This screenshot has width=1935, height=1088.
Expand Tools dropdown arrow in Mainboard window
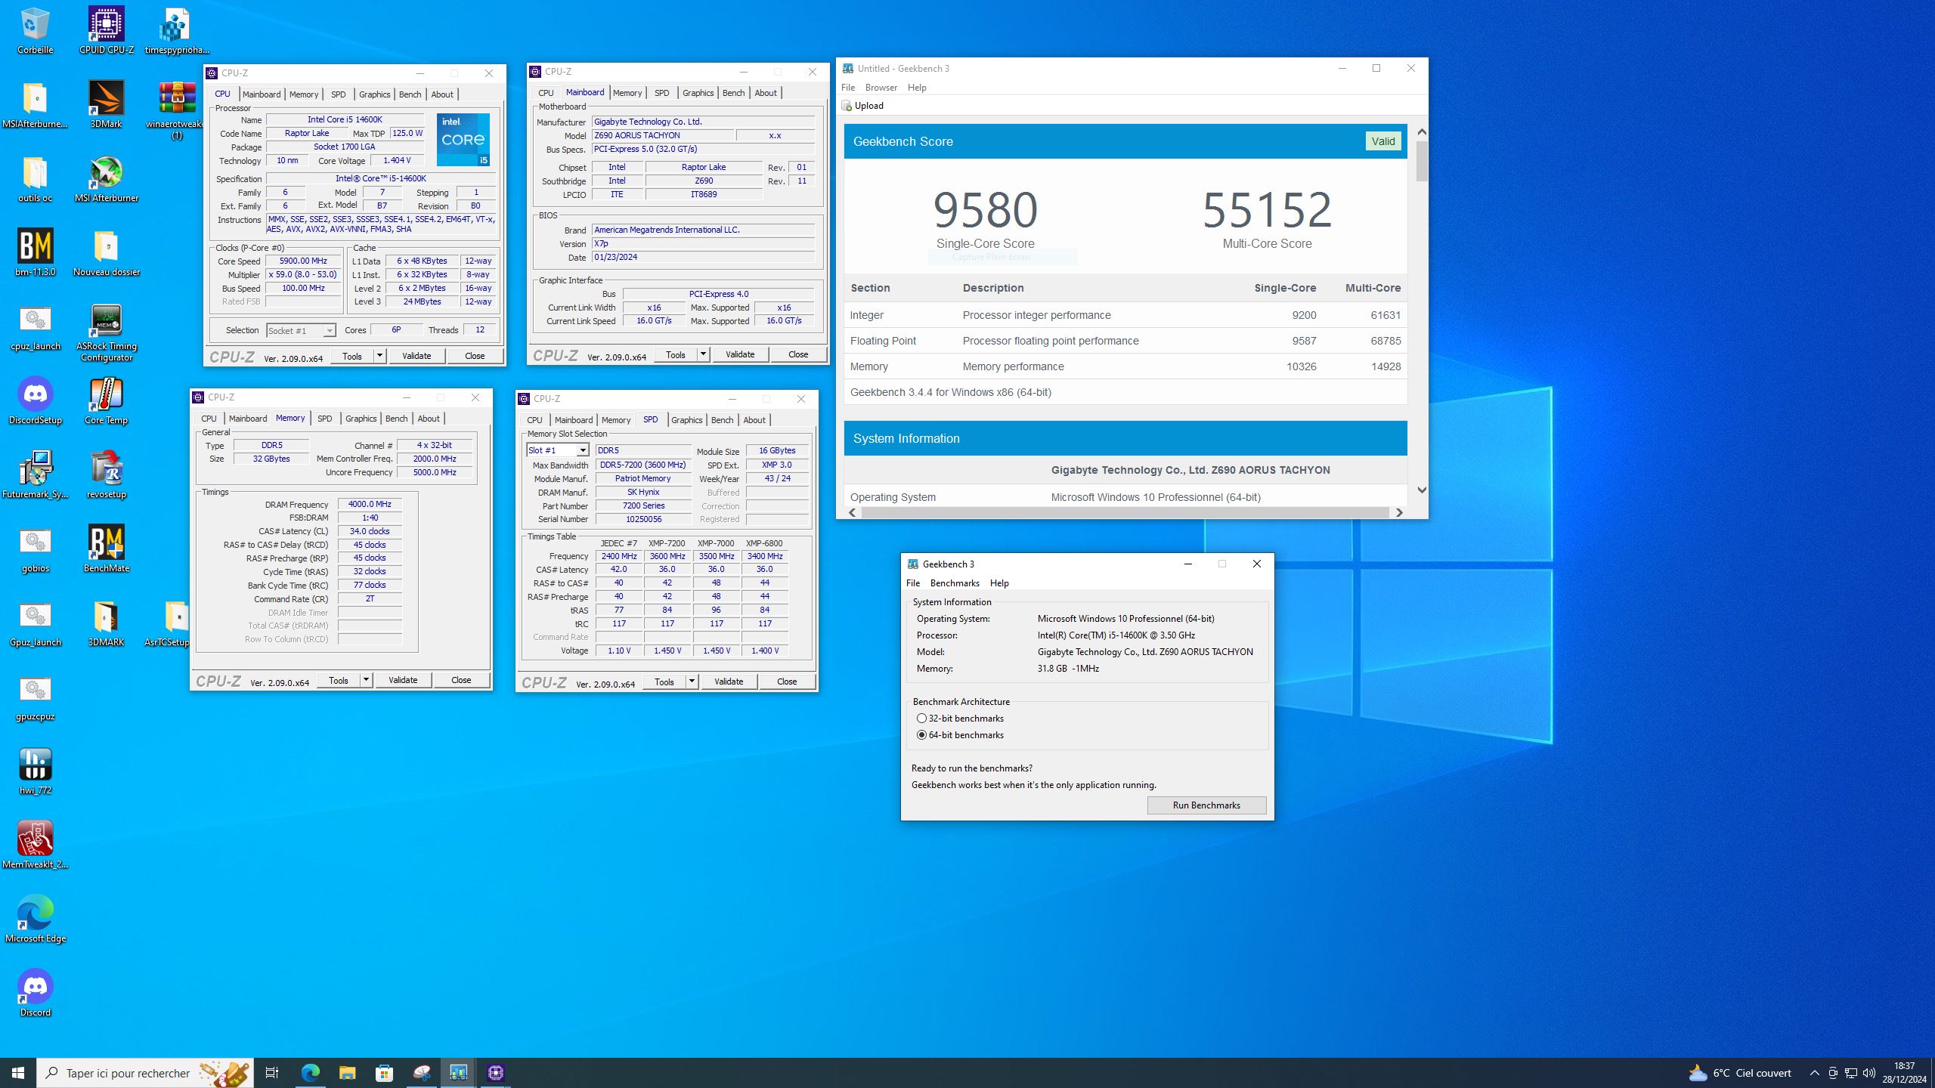click(x=703, y=354)
